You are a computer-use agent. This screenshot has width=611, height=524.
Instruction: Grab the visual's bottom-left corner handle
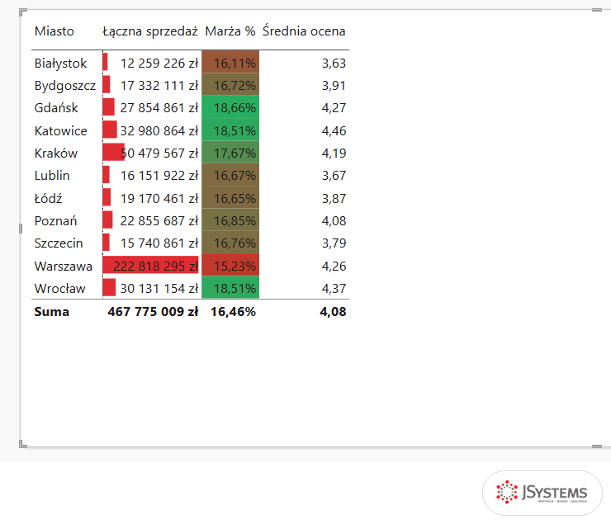(22, 444)
